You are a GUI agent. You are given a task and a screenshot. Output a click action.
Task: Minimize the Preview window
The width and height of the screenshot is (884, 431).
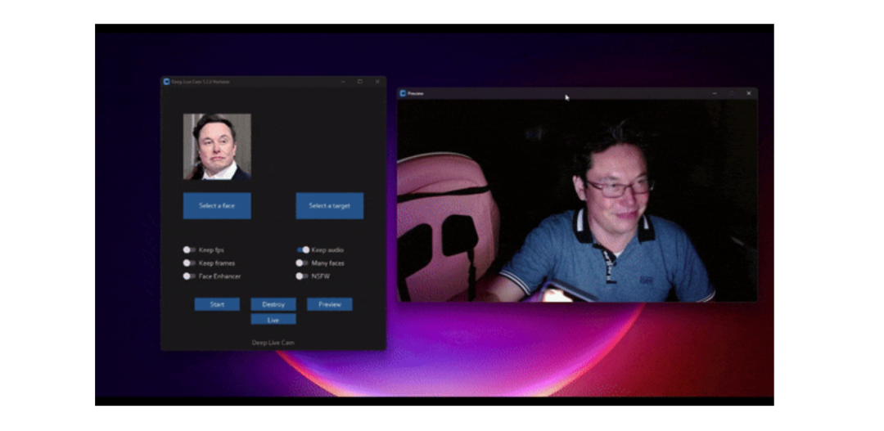(x=714, y=94)
